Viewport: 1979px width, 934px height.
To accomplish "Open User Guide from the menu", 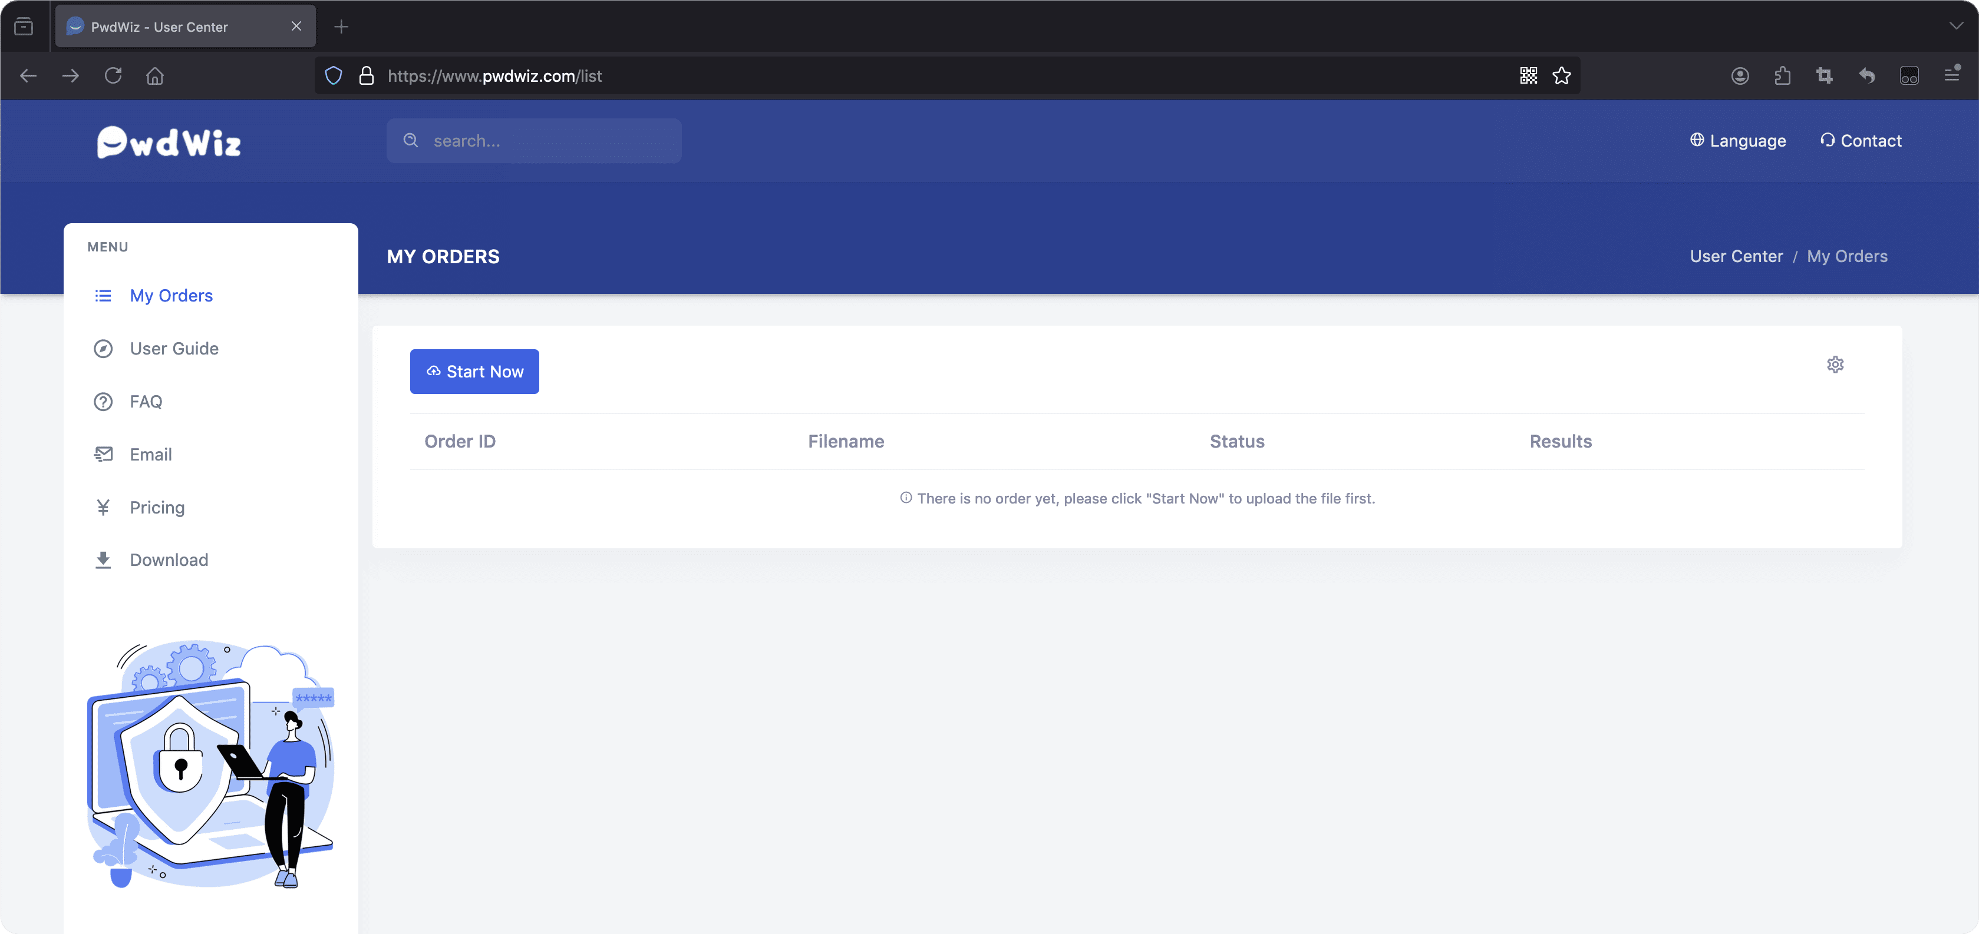I will (174, 349).
